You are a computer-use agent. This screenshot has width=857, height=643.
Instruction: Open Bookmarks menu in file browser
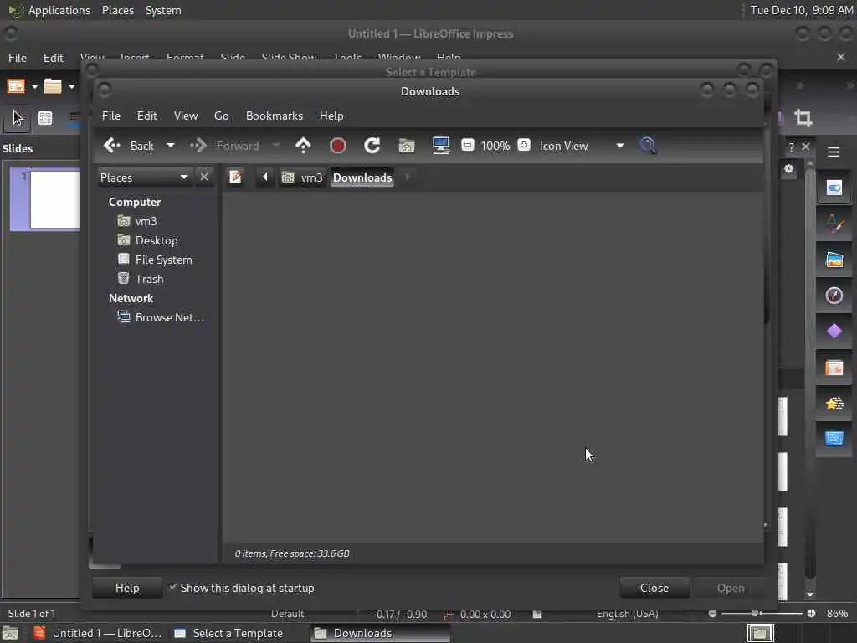click(275, 116)
